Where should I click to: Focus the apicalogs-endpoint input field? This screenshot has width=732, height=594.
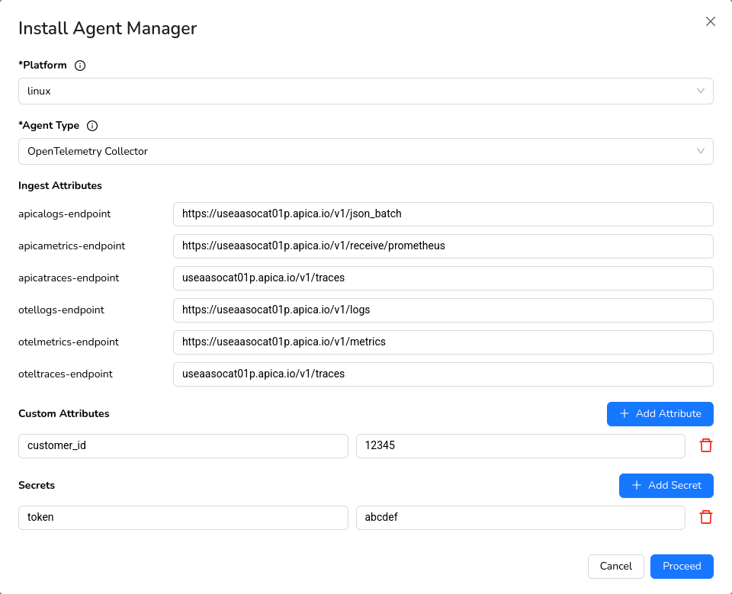click(442, 214)
